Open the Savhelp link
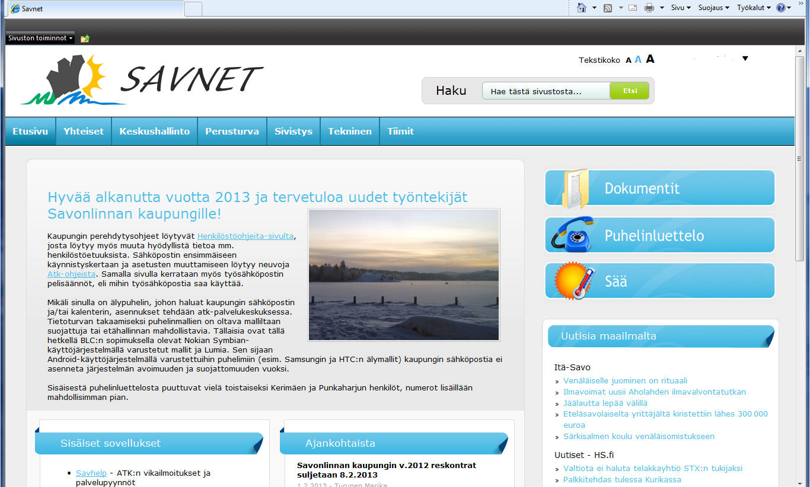 click(91, 473)
